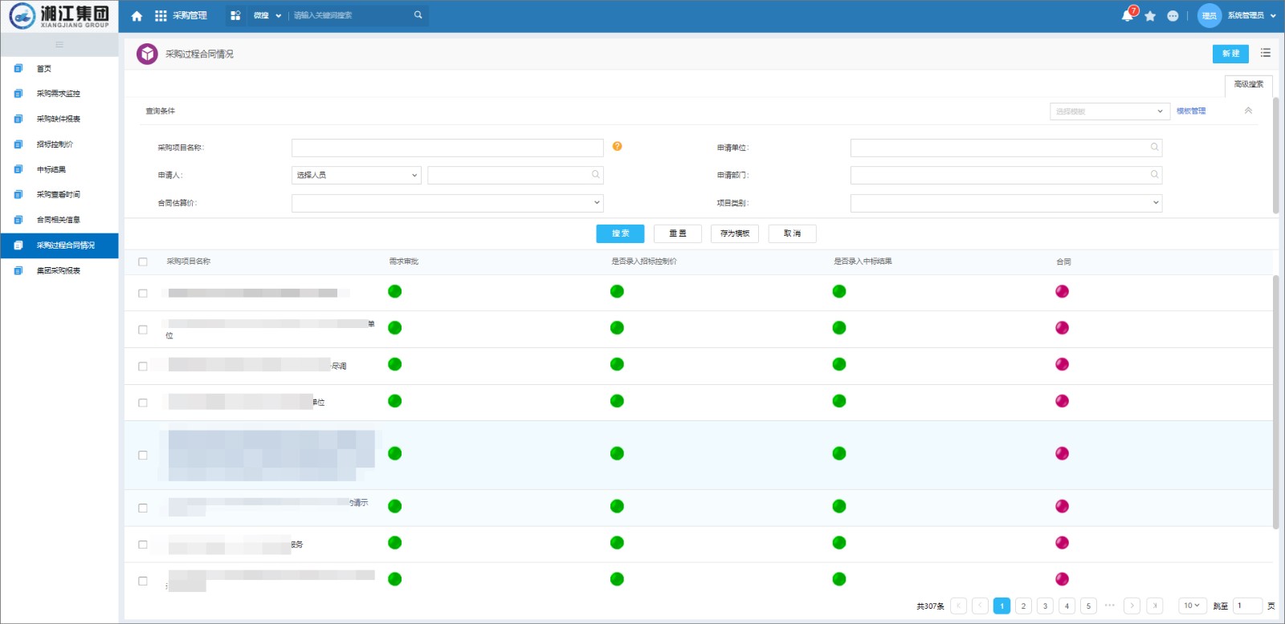Open the 合同估算价 dropdown

[447, 203]
